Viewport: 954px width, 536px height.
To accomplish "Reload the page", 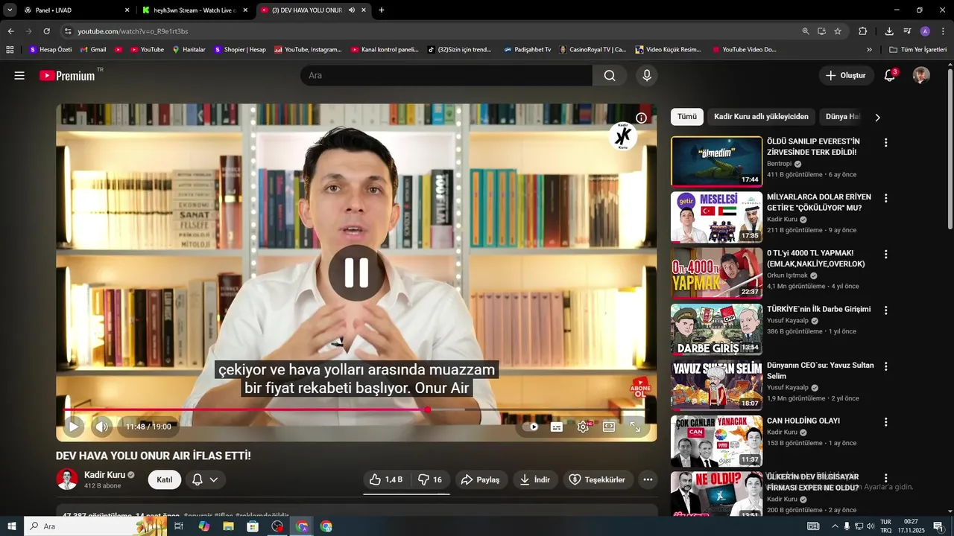I will 46,31.
